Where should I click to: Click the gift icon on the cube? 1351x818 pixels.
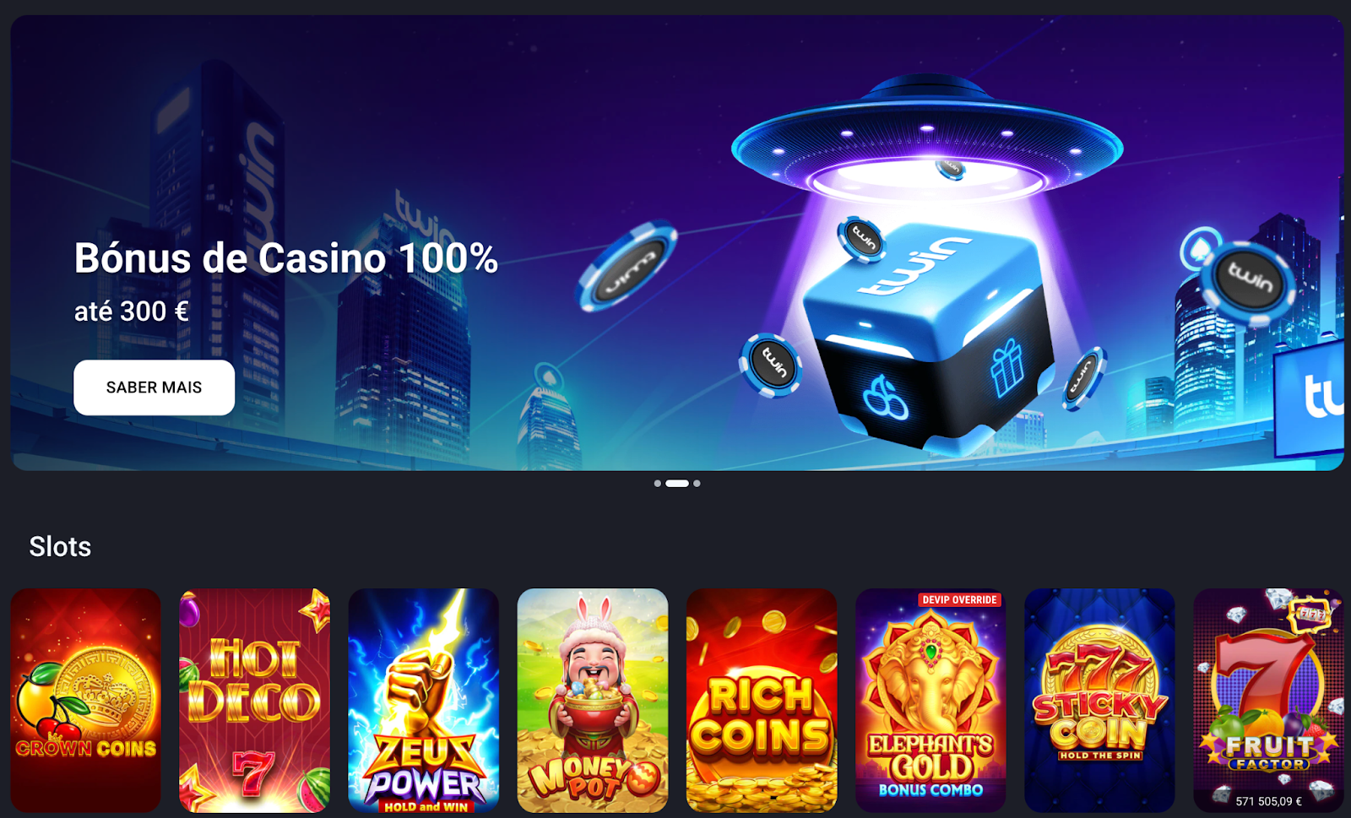(1006, 367)
